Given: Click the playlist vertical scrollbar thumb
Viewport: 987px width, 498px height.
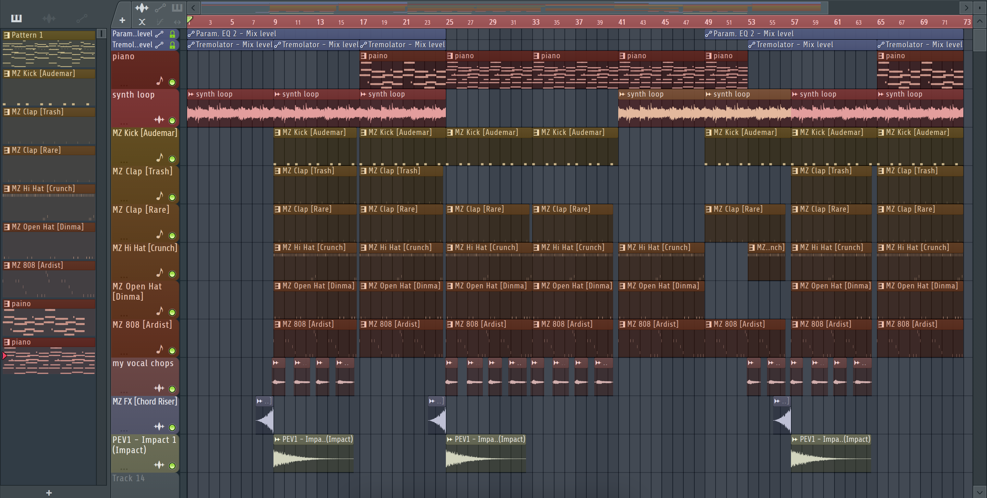Looking at the screenshot, I should tap(979, 39).
